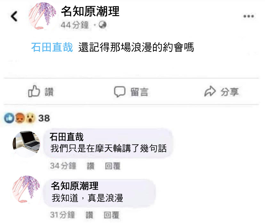The height and width of the screenshot is (223, 265).
Task: Open the post author's wisteria profile picture
Action: tap(43, 16)
